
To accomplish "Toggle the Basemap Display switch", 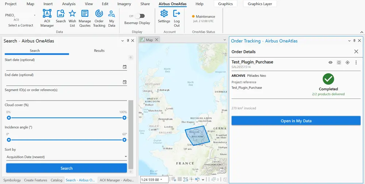I will coord(140,16).
